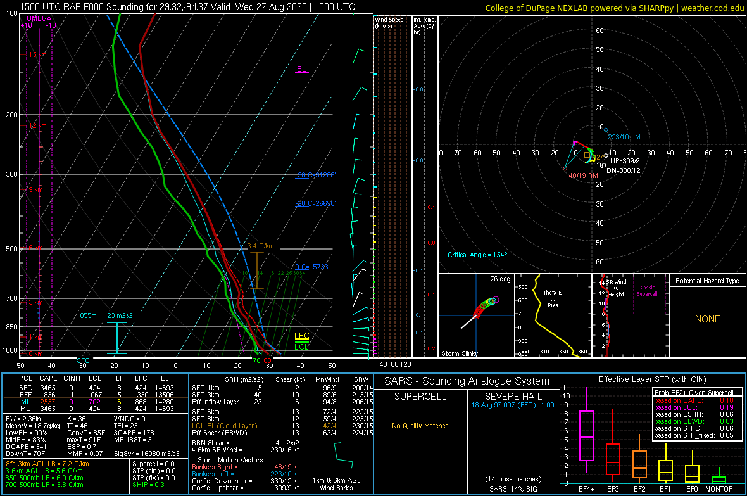Click the DN=330/12 hodograph label
Image resolution: width=747 pixels, height=496 pixels.
tap(623, 170)
